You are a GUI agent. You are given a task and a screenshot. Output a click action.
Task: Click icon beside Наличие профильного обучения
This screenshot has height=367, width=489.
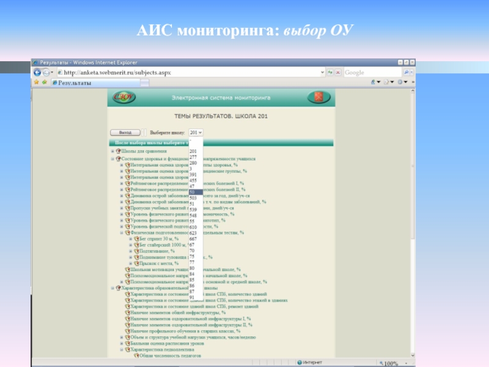(x=127, y=331)
